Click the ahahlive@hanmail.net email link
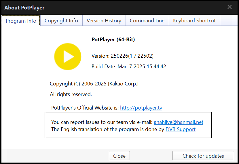Viewport: 239px width, 164px height. pyautogui.click(x=179, y=122)
